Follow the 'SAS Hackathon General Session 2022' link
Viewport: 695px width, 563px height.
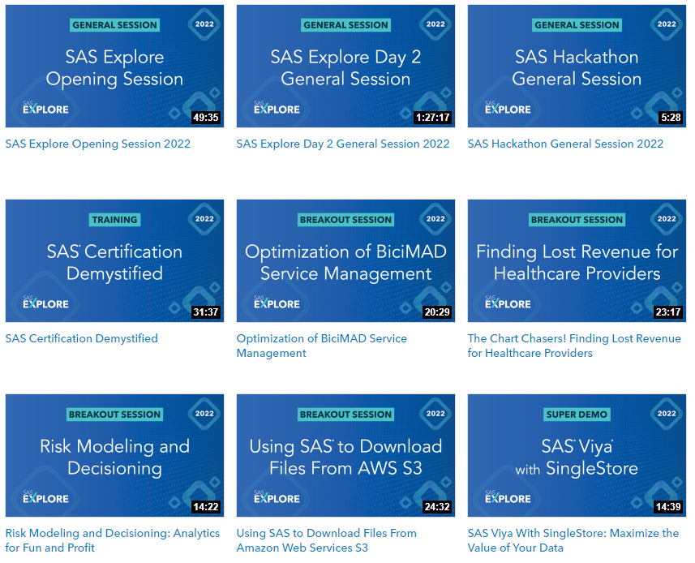565,144
